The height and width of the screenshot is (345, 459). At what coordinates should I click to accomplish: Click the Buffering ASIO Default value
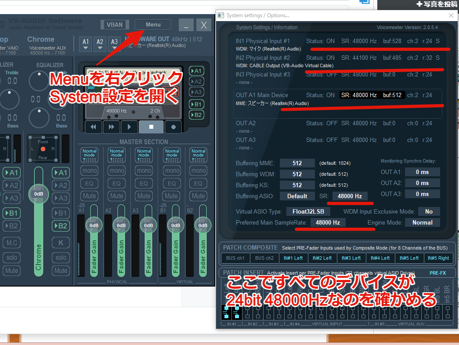297,196
